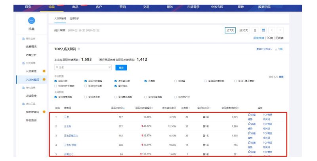Open 排名查询 in the sidebar
The width and height of the screenshot is (317, 161).
(x=31, y=120)
